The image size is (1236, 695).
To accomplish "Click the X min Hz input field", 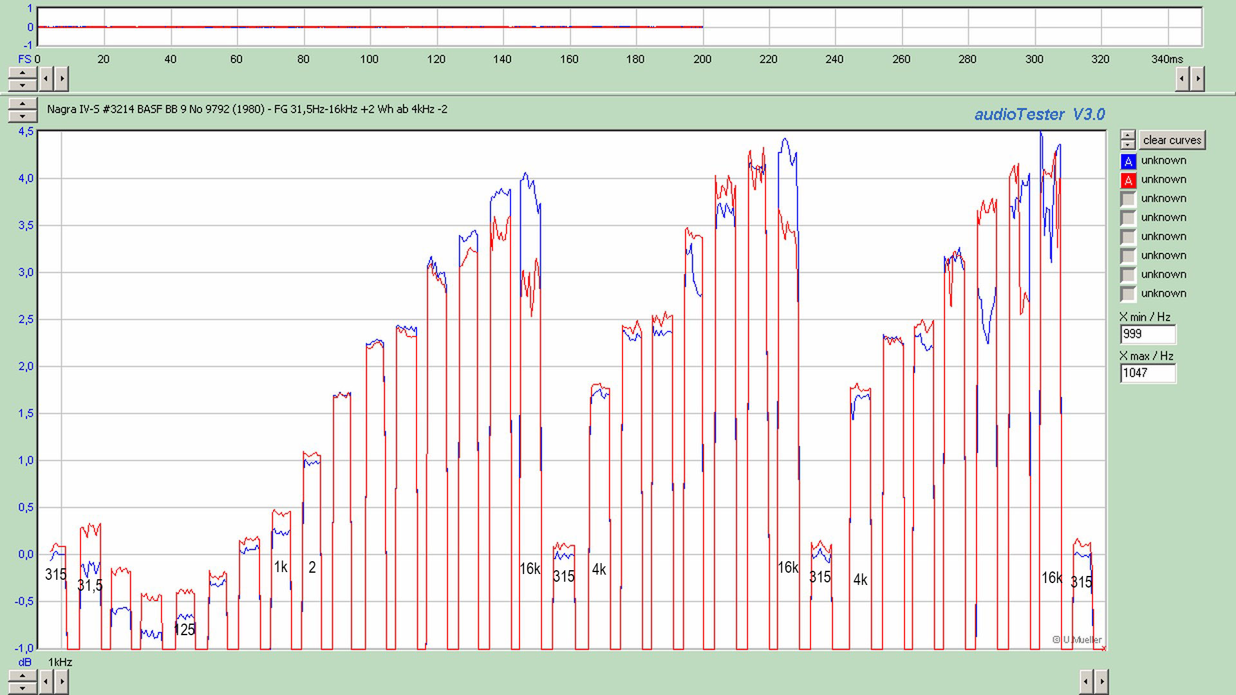I will 1147,334.
